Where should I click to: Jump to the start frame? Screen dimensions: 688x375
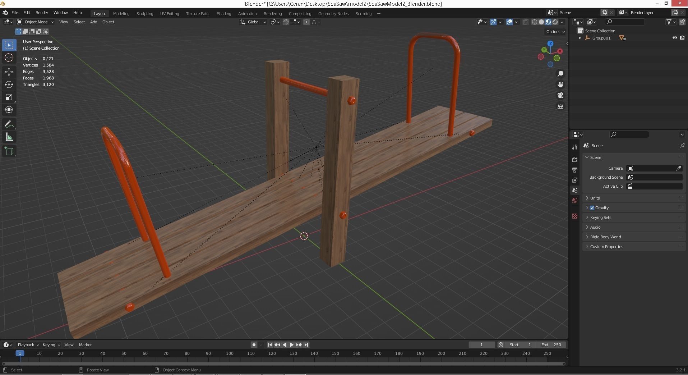point(270,345)
